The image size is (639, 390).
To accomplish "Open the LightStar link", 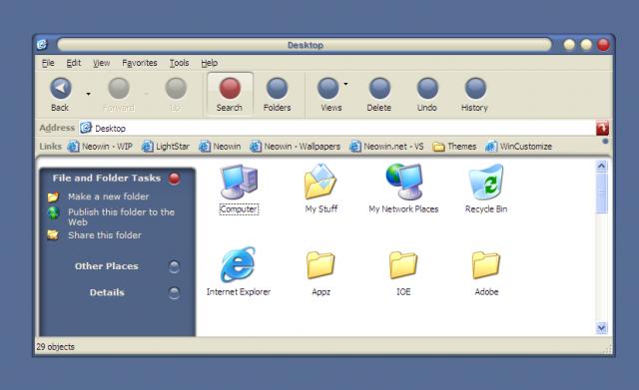I will pyautogui.click(x=166, y=147).
